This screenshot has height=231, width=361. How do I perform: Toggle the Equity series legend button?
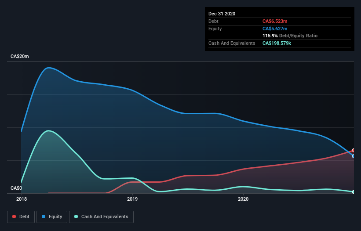pyautogui.click(x=52, y=217)
